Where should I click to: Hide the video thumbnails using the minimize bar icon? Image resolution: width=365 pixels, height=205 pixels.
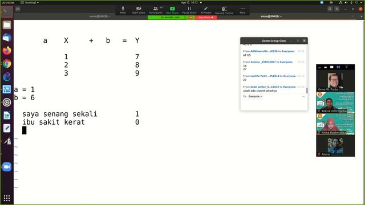(x=319, y=67)
